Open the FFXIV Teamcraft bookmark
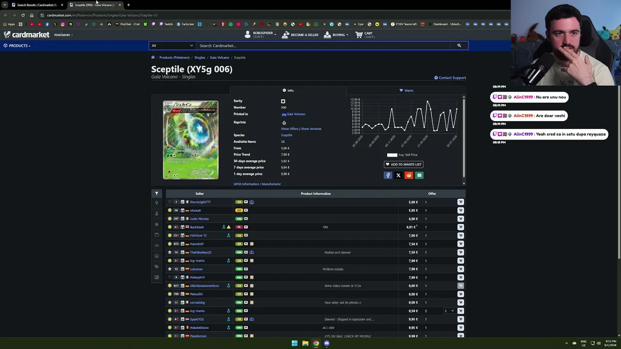Screen dimensions: 621x349 (x=404, y=24)
